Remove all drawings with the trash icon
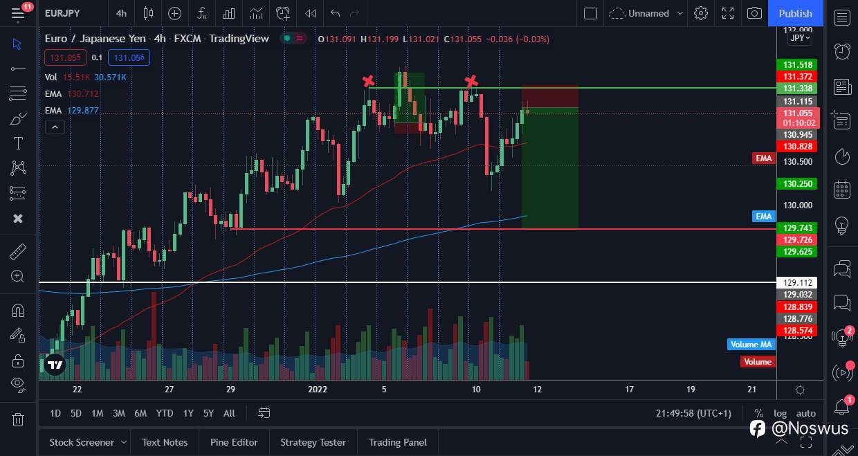This screenshot has height=456, width=858. tap(17, 419)
